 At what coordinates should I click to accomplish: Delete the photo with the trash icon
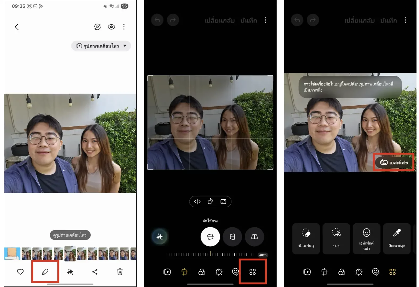click(x=120, y=272)
